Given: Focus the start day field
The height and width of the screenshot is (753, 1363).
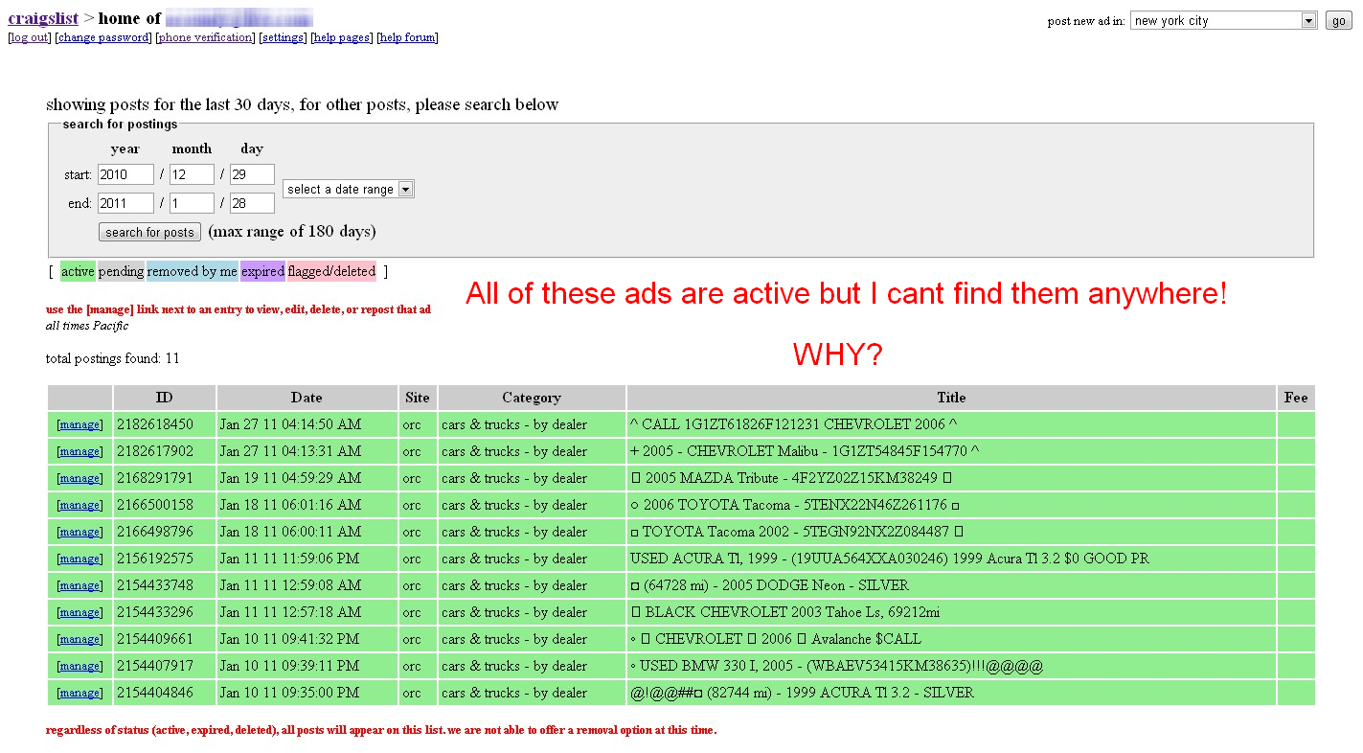Looking at the screenshot, I should pos(252,174).
